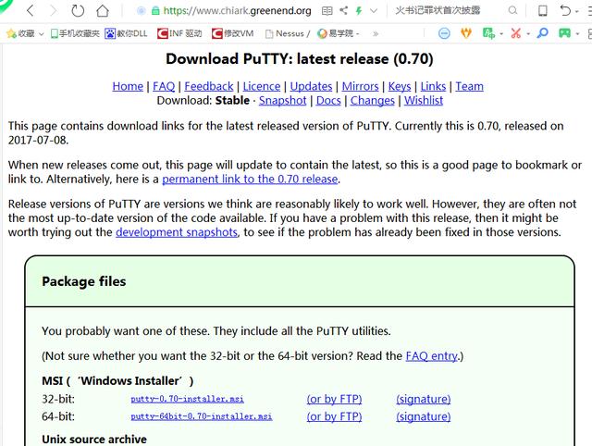Click the favorites star 收藏 button
Image resolution: width=592 pixels, height=446 pixels.
point(20,33)
